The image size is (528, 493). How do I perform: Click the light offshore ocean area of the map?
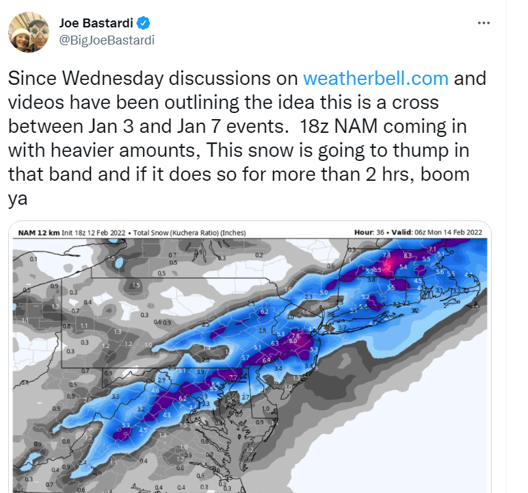[421, 422]
